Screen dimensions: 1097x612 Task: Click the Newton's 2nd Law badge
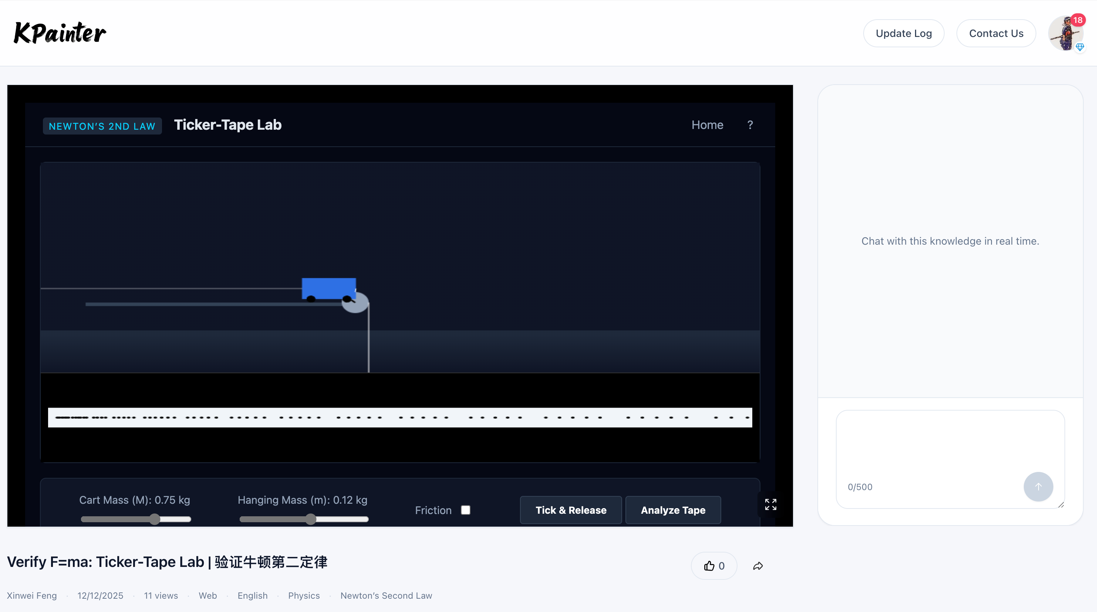tap(102, 126)
